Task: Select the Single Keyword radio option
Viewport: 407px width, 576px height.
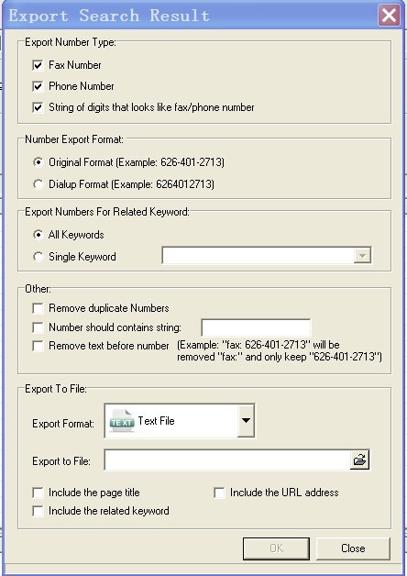Action: click(38, 257)
